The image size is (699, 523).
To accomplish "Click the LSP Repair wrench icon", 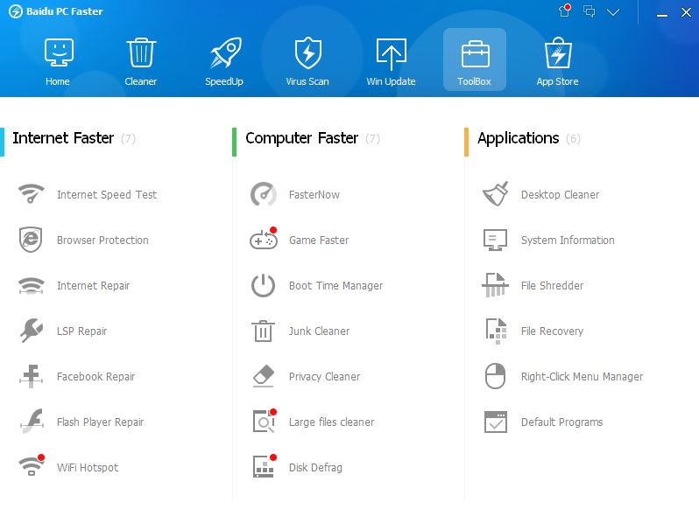I will click(x=32, y=331).
